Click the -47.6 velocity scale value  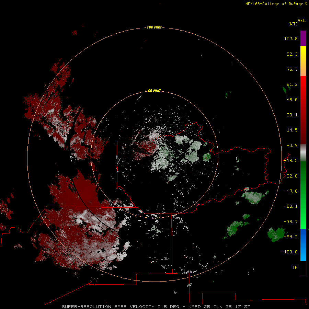291,191
